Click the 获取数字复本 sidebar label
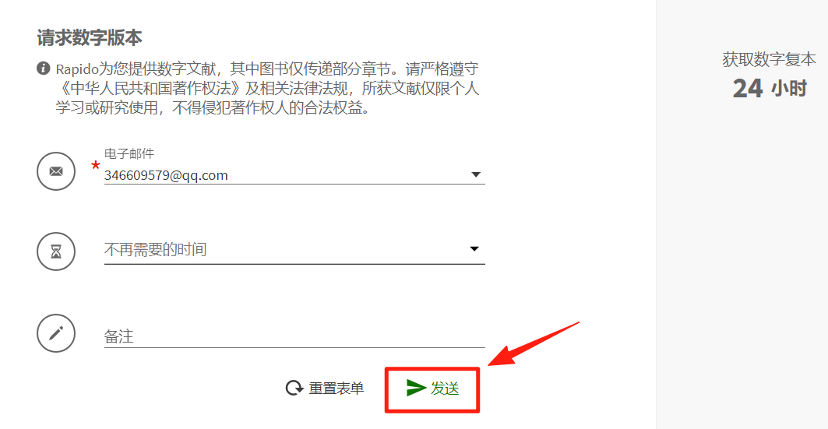This screenshot has width=828, height=429. click(x=769, y=59)
